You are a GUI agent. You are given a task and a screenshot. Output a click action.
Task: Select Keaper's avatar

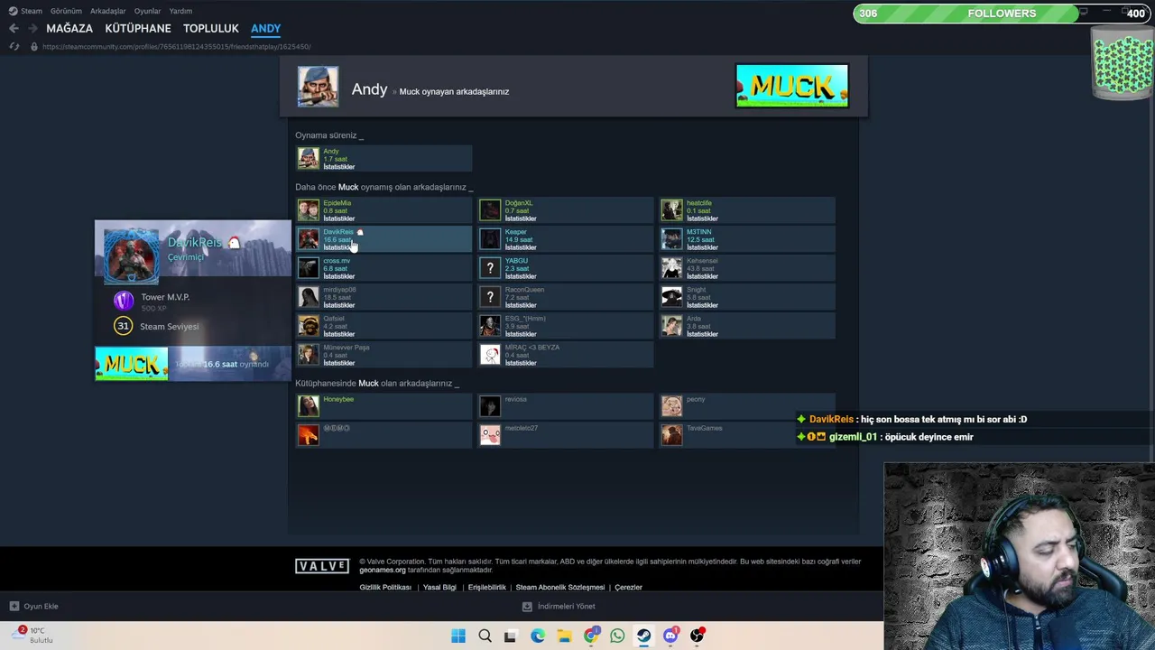(x=490, y=239)
